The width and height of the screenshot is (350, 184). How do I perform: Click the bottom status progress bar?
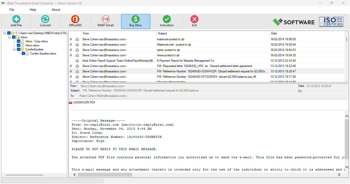tap(52, 181)
